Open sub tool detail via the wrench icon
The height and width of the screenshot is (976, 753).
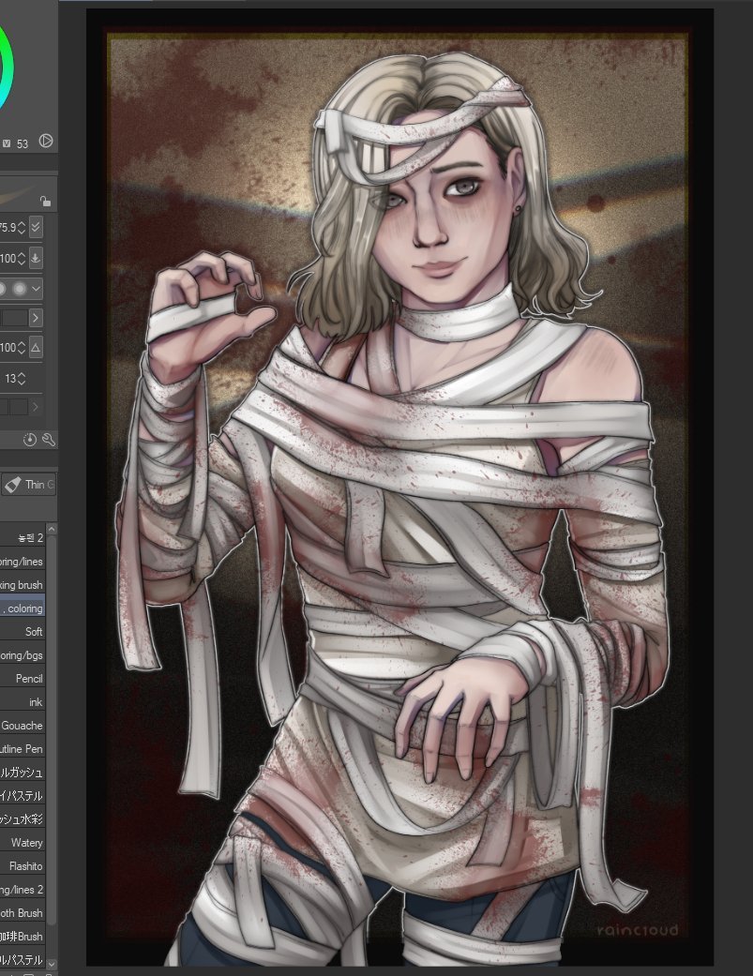pos(49,440)
